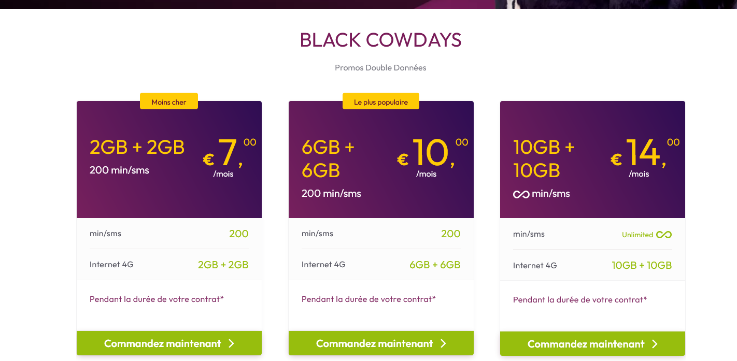Click the Promos Double Données subtitle
Image resolution: width=737 pixels, height=361 pixels.
(x=380, y=68)
